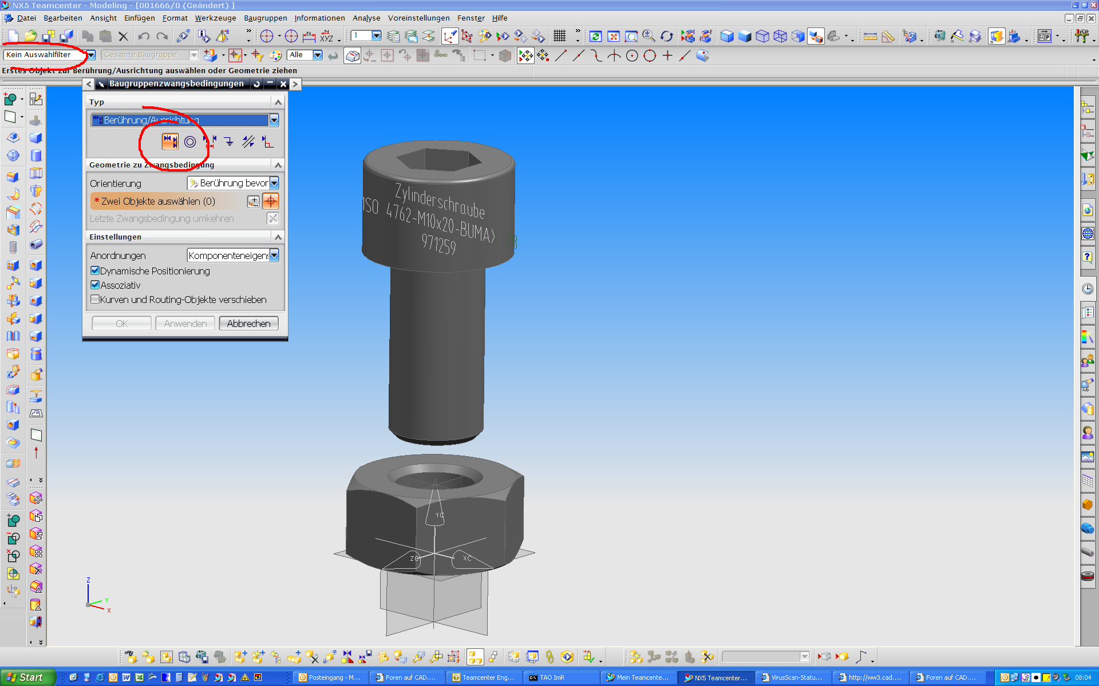Screen dimensions: 1099x686
Task: Select the parallel constraint type icon
Action: coord(248,142)
